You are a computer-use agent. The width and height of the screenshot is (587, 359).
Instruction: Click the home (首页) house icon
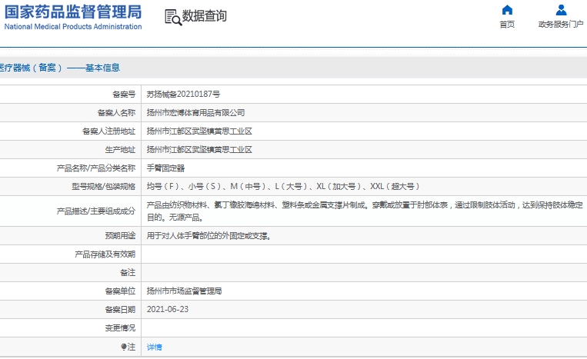click(x=507, y=10)
